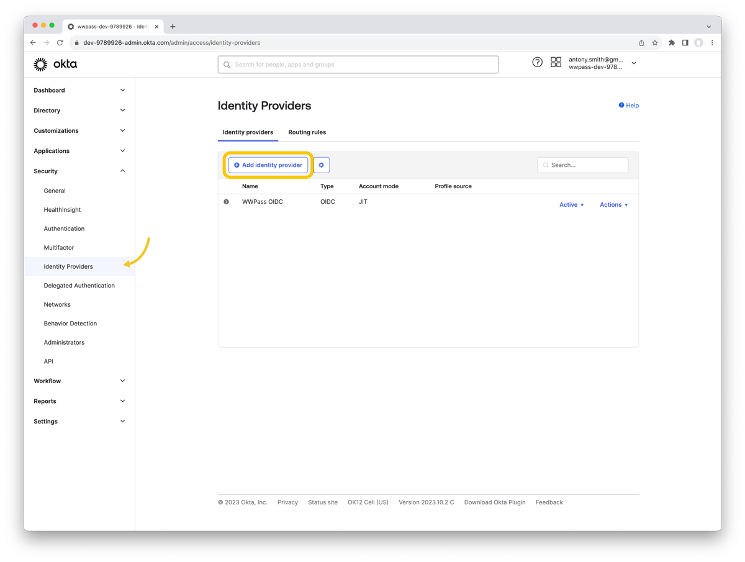This screenshot has height=562, width=745.
Task: Open the help question mark icon
Action: (x=537, y=62)
